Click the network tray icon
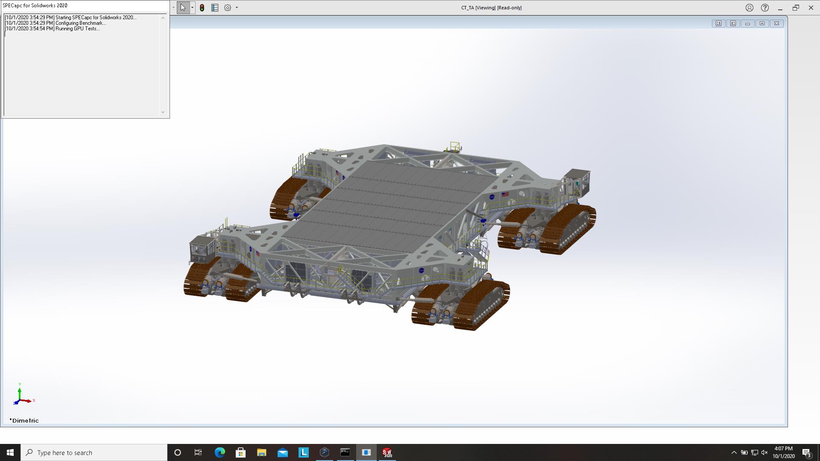This screenshot has height=461, width=820. tap(755, 452)
